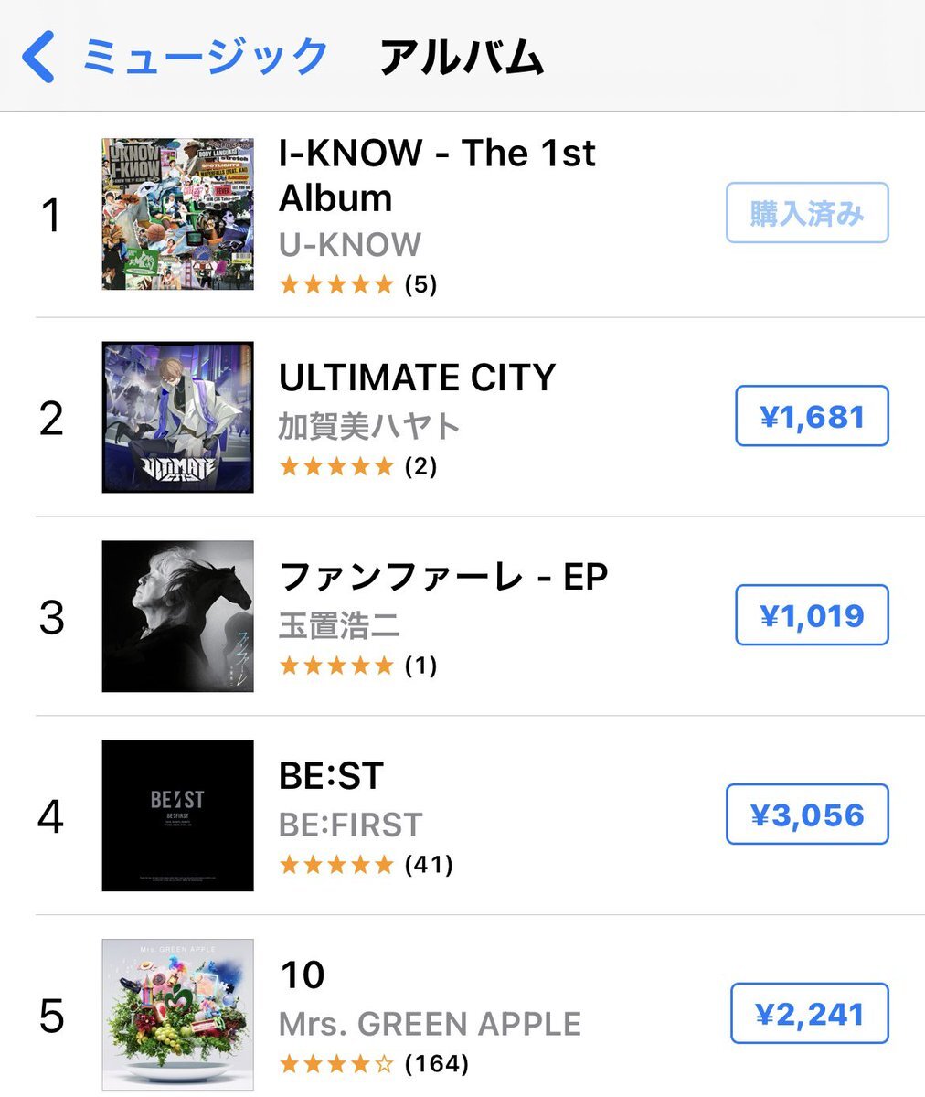Open BE:ST star rating with 41 reviews
Screen dimensions: 925x1097
point(366,864)
